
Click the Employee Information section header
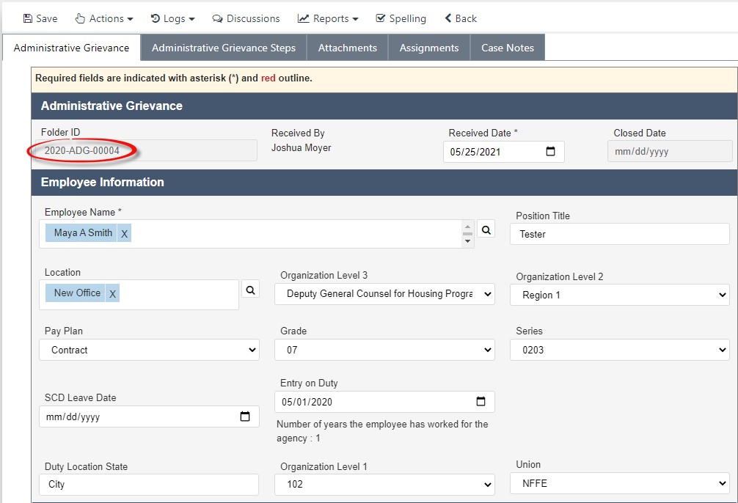[384, 182]
